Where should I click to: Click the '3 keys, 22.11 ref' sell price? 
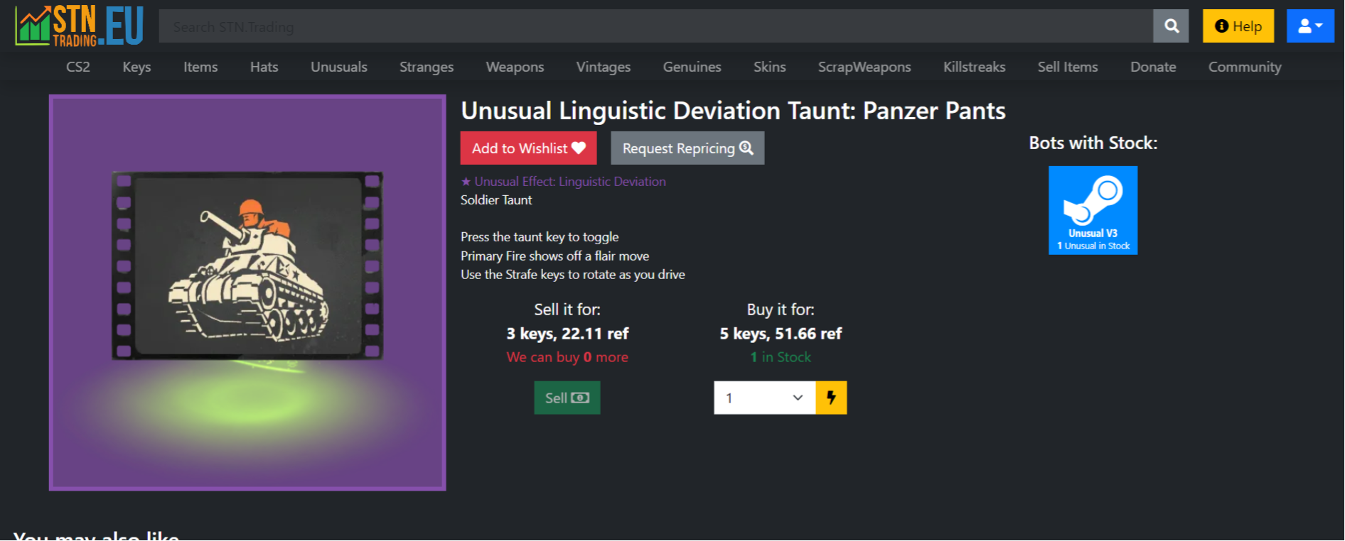click(567, 334)
